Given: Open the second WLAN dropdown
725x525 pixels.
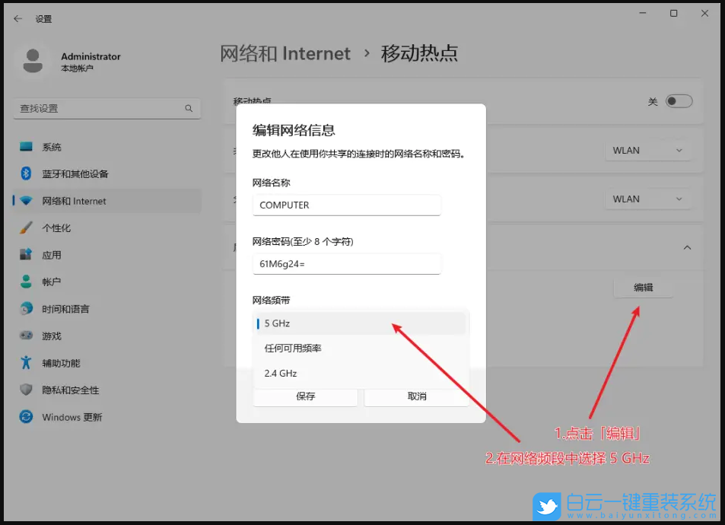Looking at the screenshot, I should click(647, 199).
